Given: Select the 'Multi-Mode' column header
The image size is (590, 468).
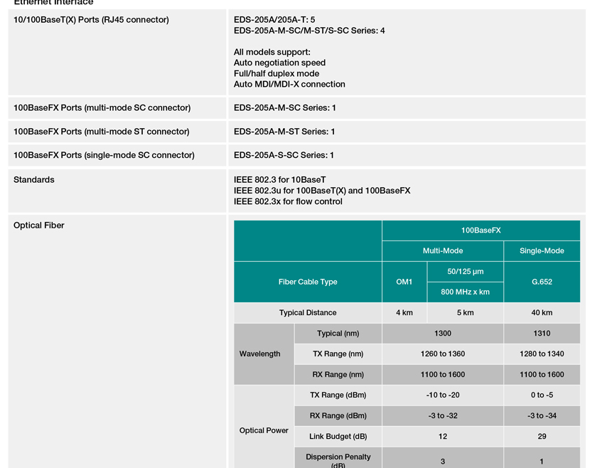Looking at the screenshot, I should (x=443, y=251).
